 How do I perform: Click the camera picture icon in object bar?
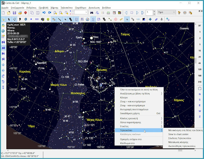click(42, 19)
